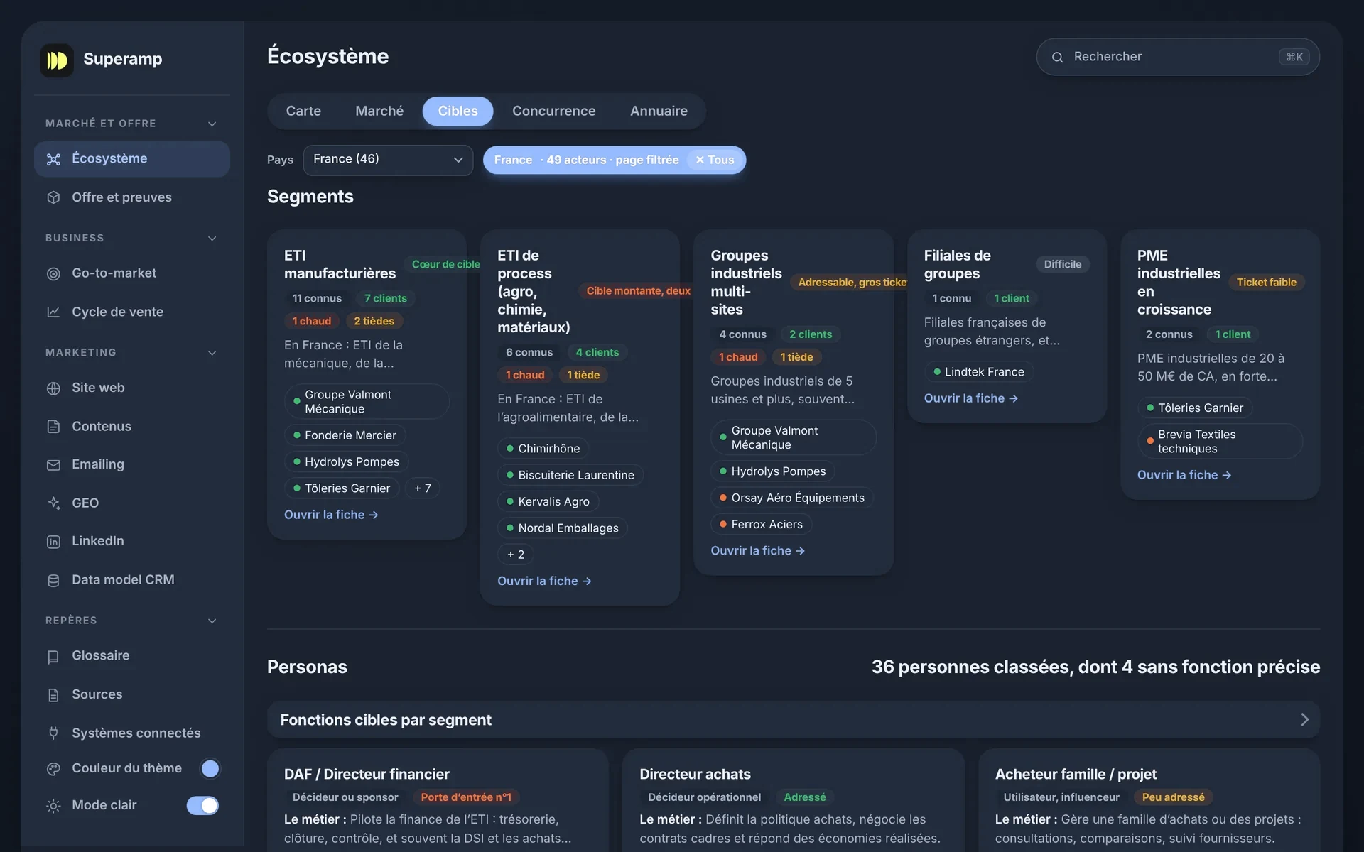Clear the France filter with Tous
The width and height of the screenshot is (1364, 852).
click(x=715, y=160)
